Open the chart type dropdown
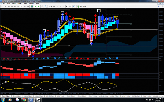Screen dimensions: 164x102 pos(51,7)
